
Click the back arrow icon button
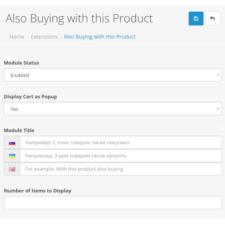coord(212,18)
